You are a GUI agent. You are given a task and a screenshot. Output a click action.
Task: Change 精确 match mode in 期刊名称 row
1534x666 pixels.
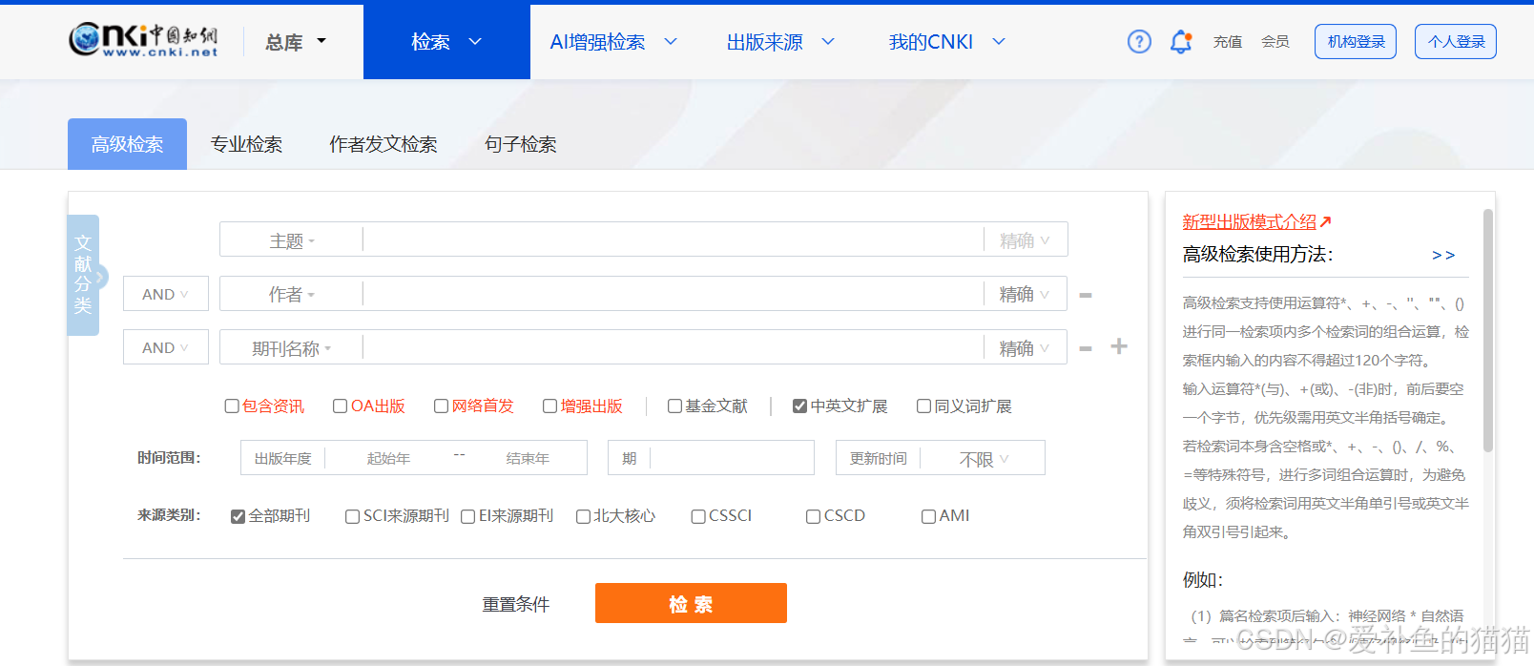tap(1025, 348)
